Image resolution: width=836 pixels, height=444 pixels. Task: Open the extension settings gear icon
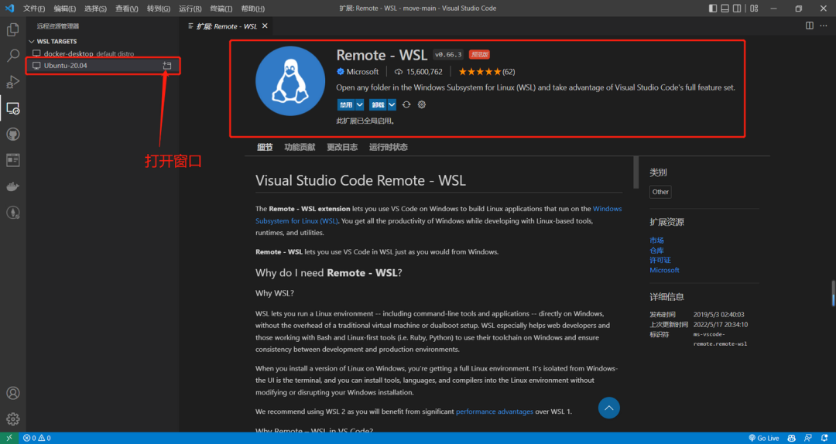point(422,104)
